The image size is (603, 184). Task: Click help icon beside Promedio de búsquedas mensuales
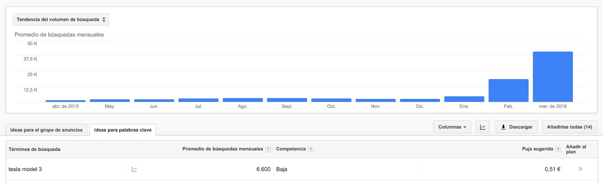point(268,149)
